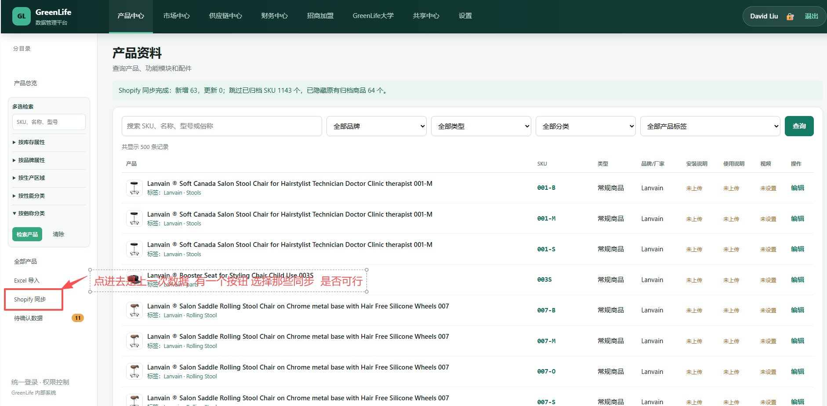The height and width of the screenshot is (406, 827).
Task: Click 编辑 for SKU 001-B
Action: pos(798,188)
